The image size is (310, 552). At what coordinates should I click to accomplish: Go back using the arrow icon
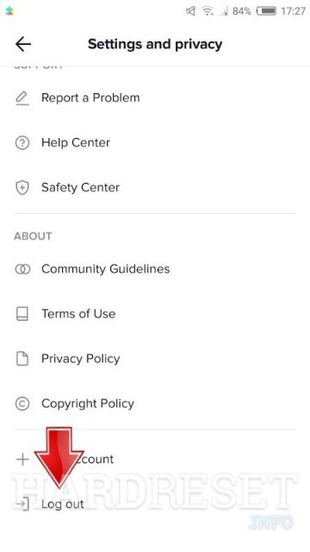(x=23, y=44)
